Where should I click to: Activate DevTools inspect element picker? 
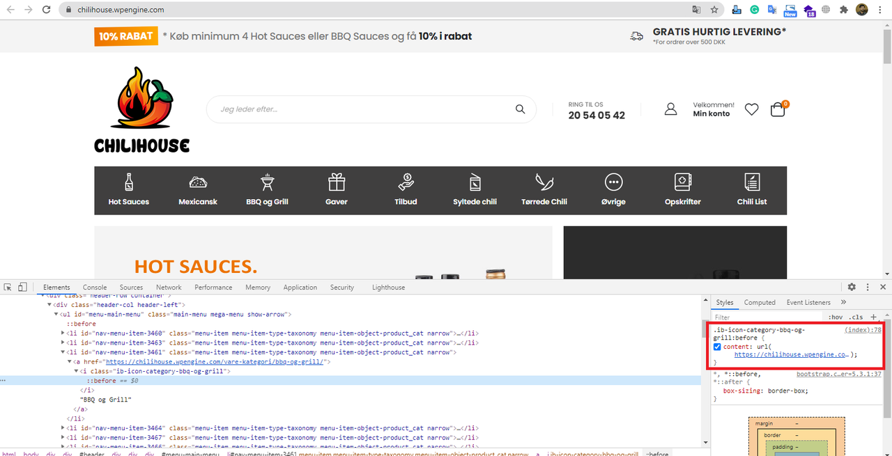(x=8, y=287)
